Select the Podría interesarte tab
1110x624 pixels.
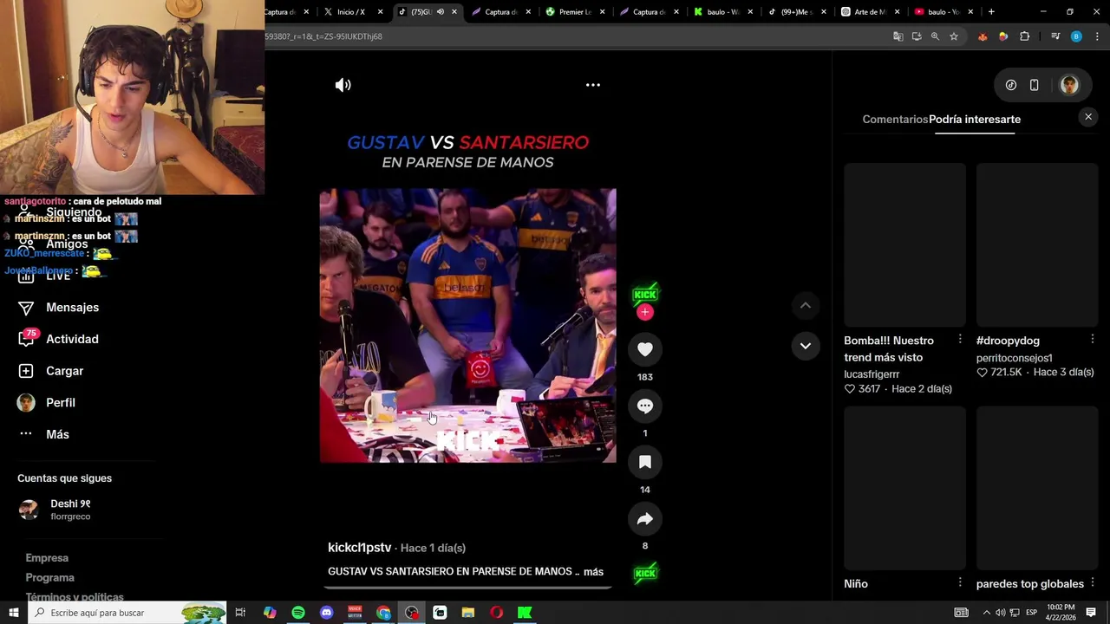click(x=975, y=120)
